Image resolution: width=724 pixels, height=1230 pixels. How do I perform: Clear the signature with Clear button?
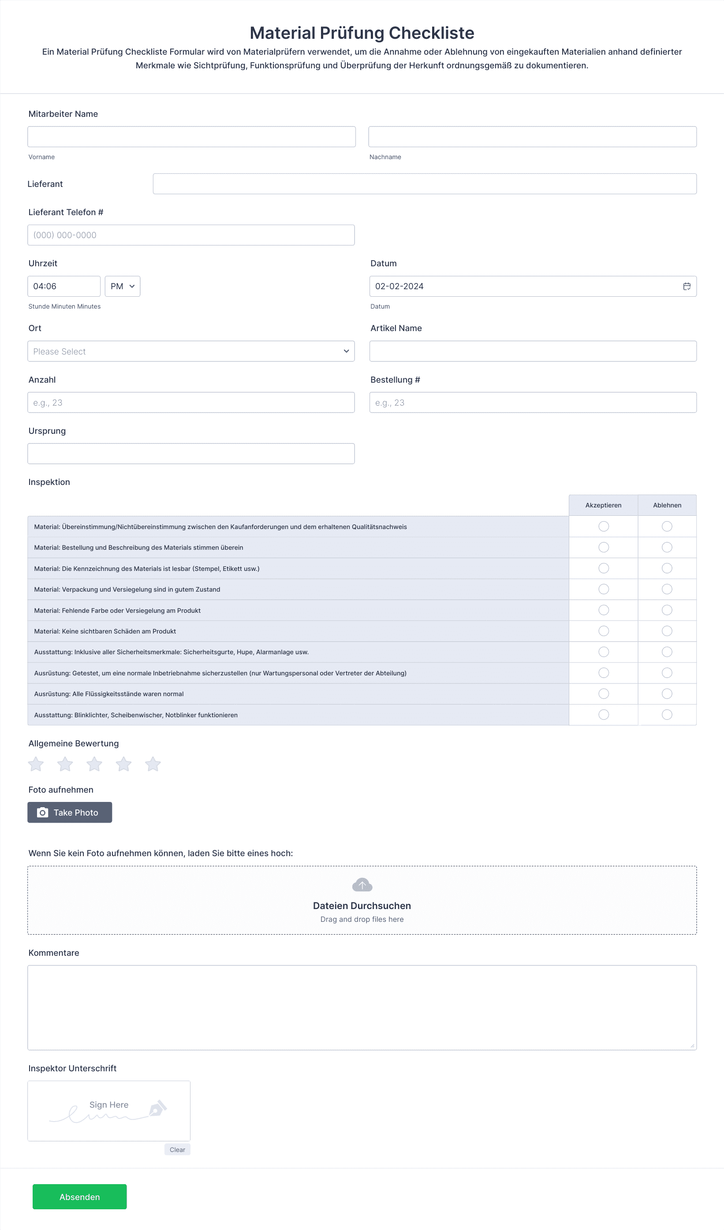pos(177,1150)
